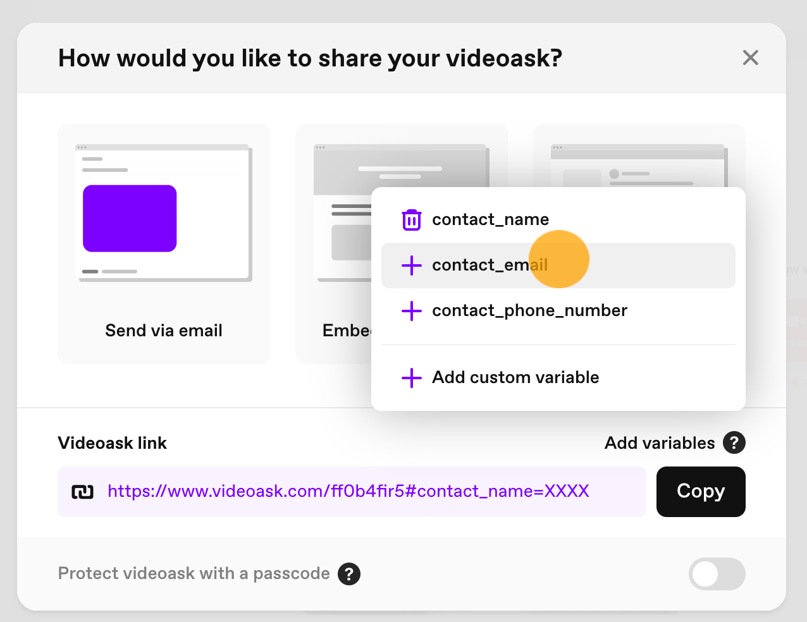Delete the contact_name variable with trash icon

click(x=412, y=219)
